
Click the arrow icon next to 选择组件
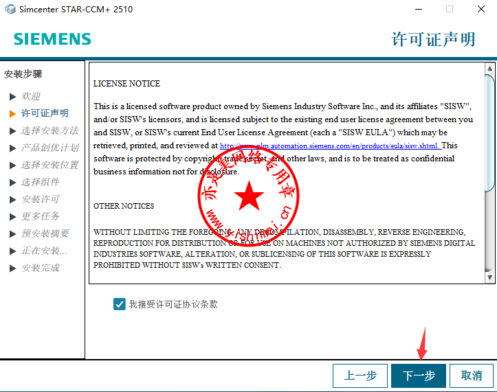click(12, 182)
